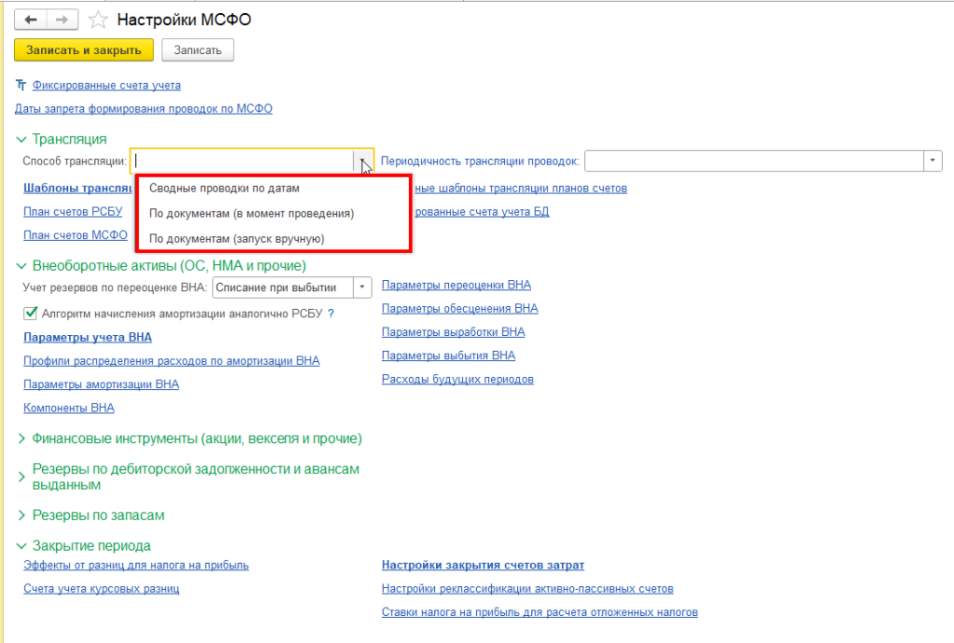Open Настройки закрытия счетов затрат link
954x643 pixels.
[x=483, y=565]
